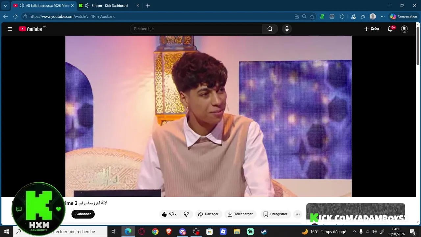This screenshot has height=237, width=421.
Task: Open the browser profile avatar
Action: click(373, 16)
